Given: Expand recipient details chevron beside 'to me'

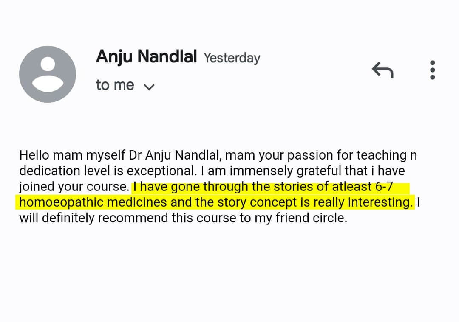Looking at the screenshot, I should (x=149, y=87).
